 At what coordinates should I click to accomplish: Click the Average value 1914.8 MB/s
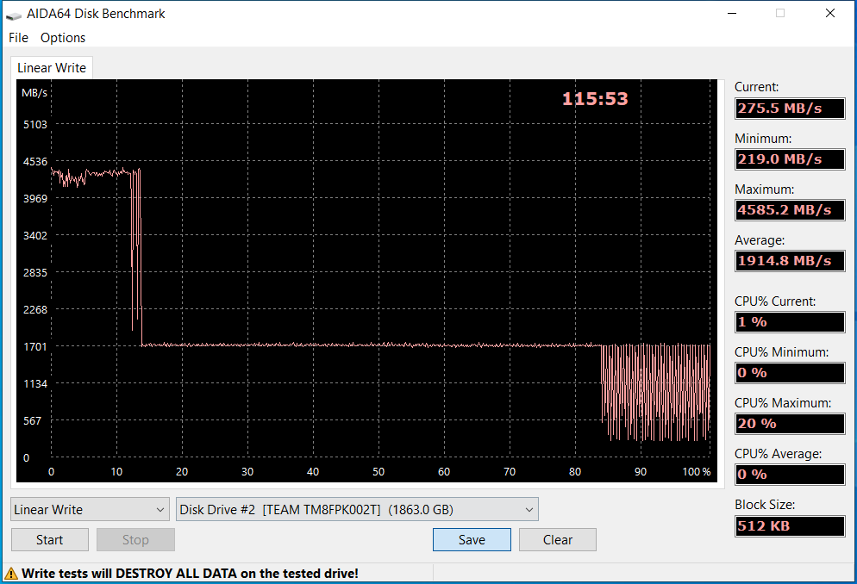790,260
